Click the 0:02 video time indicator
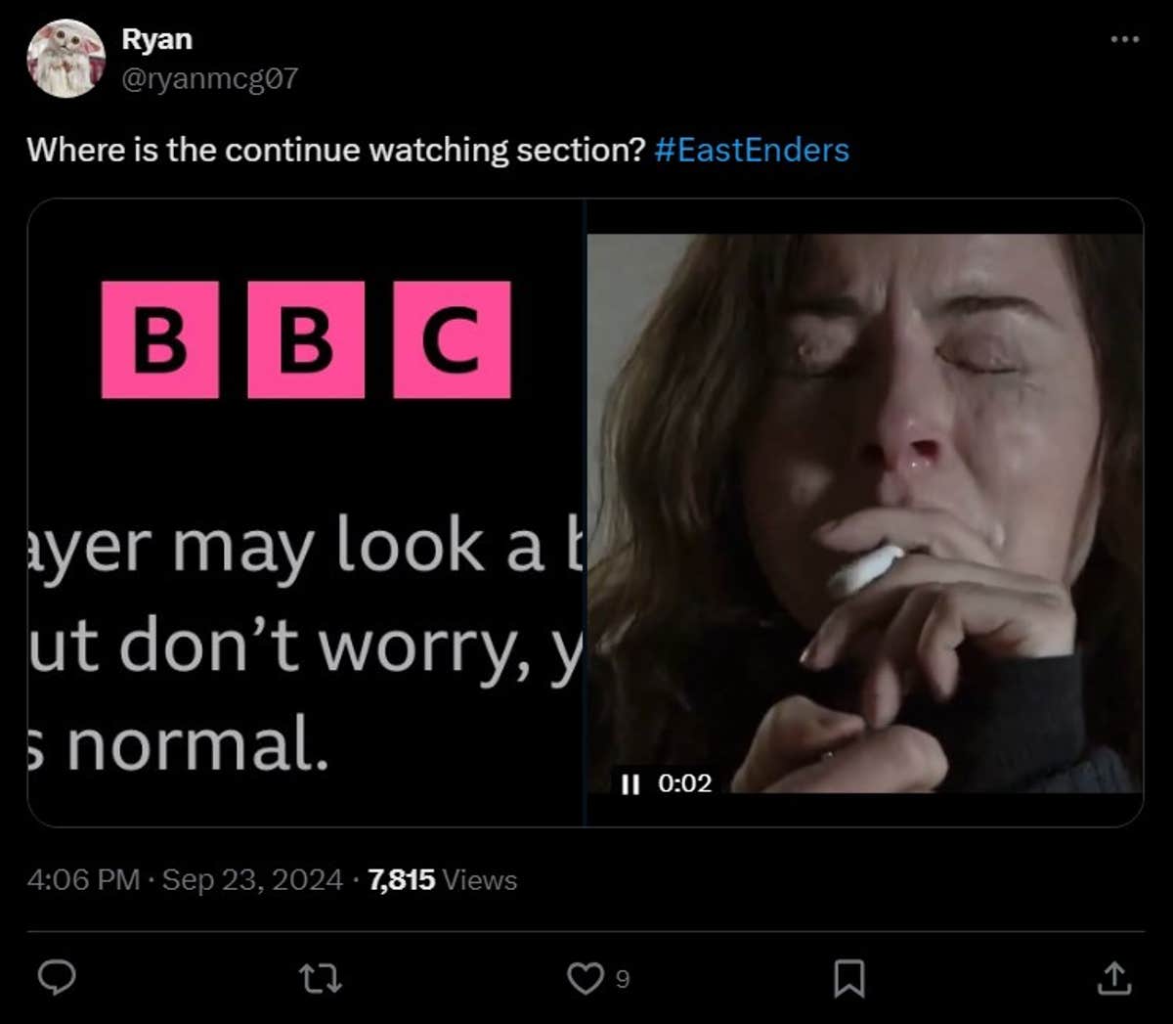The width and height of the screenshot is (1173, 1024). click(684, 782)
